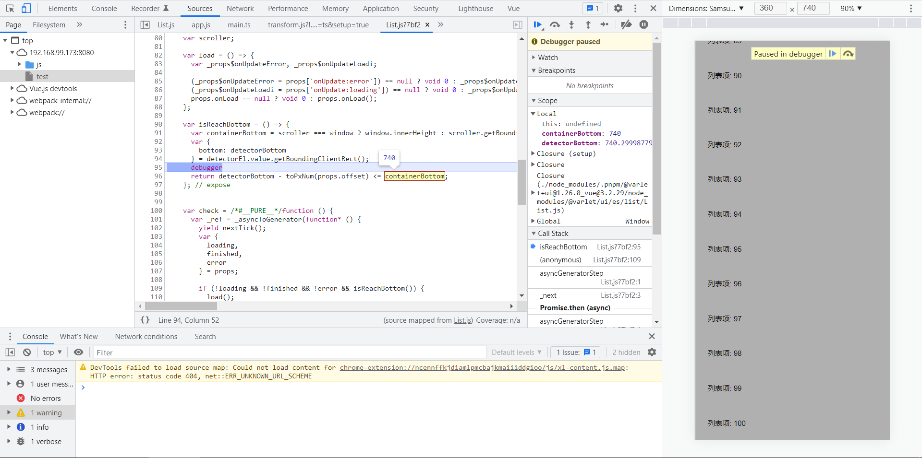
Task: Toggle breakpoint on line 95
Action: 158,167
